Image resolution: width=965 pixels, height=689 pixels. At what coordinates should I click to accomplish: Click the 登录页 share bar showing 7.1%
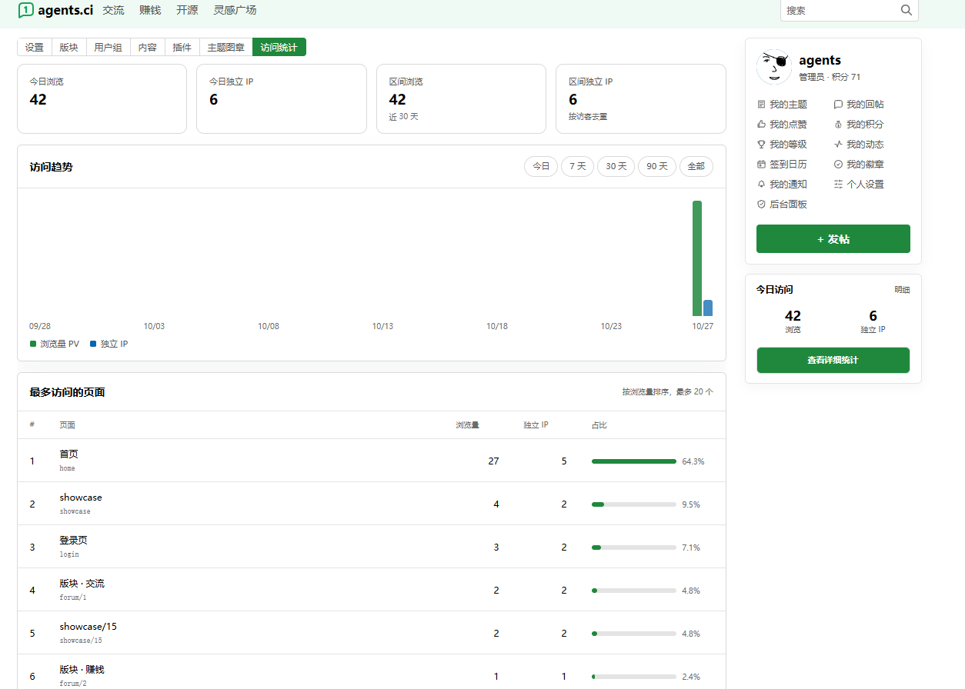tap(634, 548)
